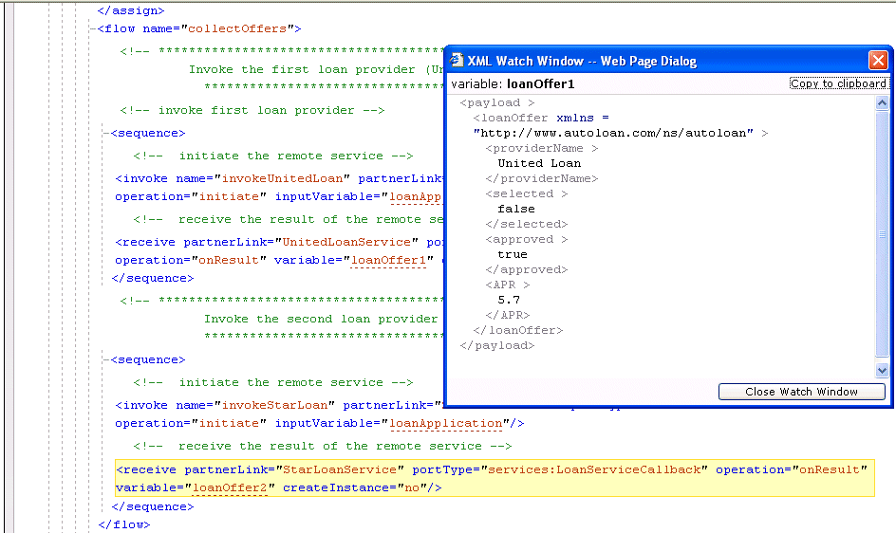Click the 'United Loan' providerName value
Viewport: 896px width, 533px height.
pyautogui.click(x=539, y=163)
